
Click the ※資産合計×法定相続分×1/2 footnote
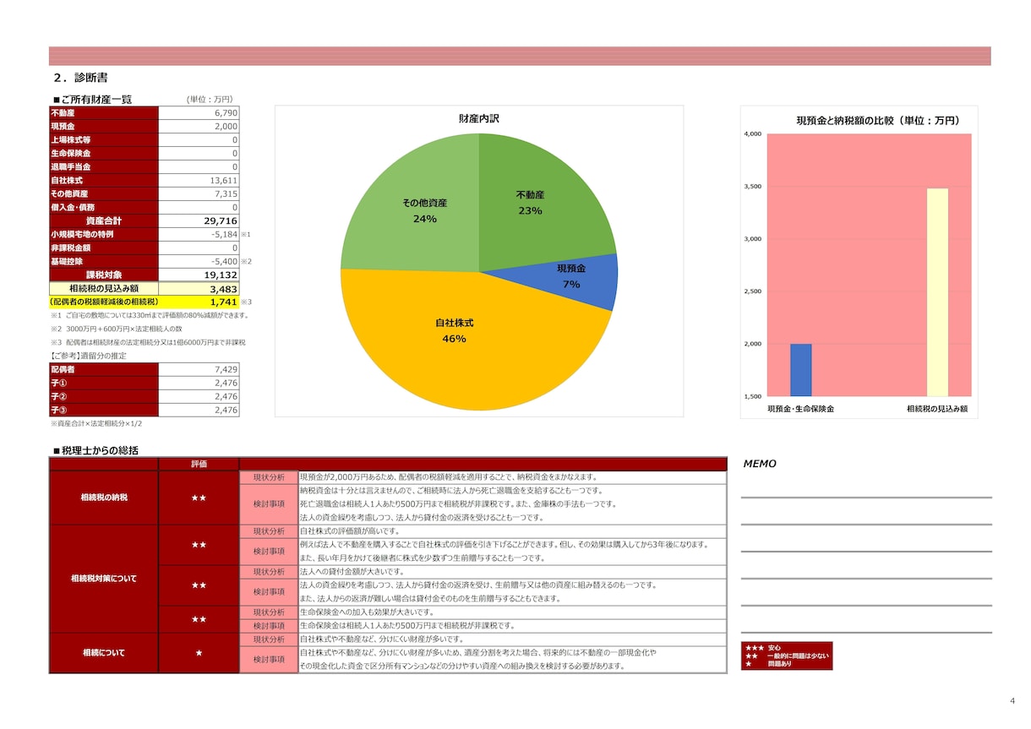point(96,423)
